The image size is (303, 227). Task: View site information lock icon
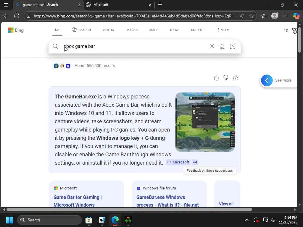pyautogui.click(x=28, y=16)
